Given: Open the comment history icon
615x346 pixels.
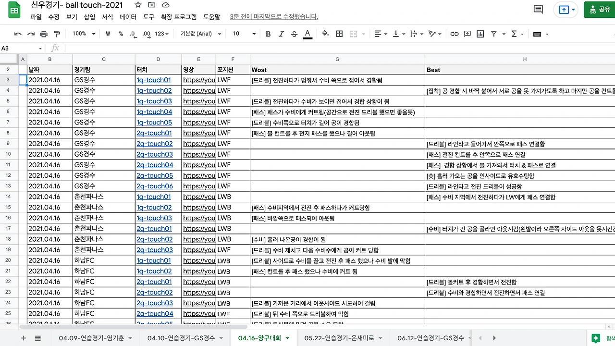Looking at the screenshot, I should (539, 9).
